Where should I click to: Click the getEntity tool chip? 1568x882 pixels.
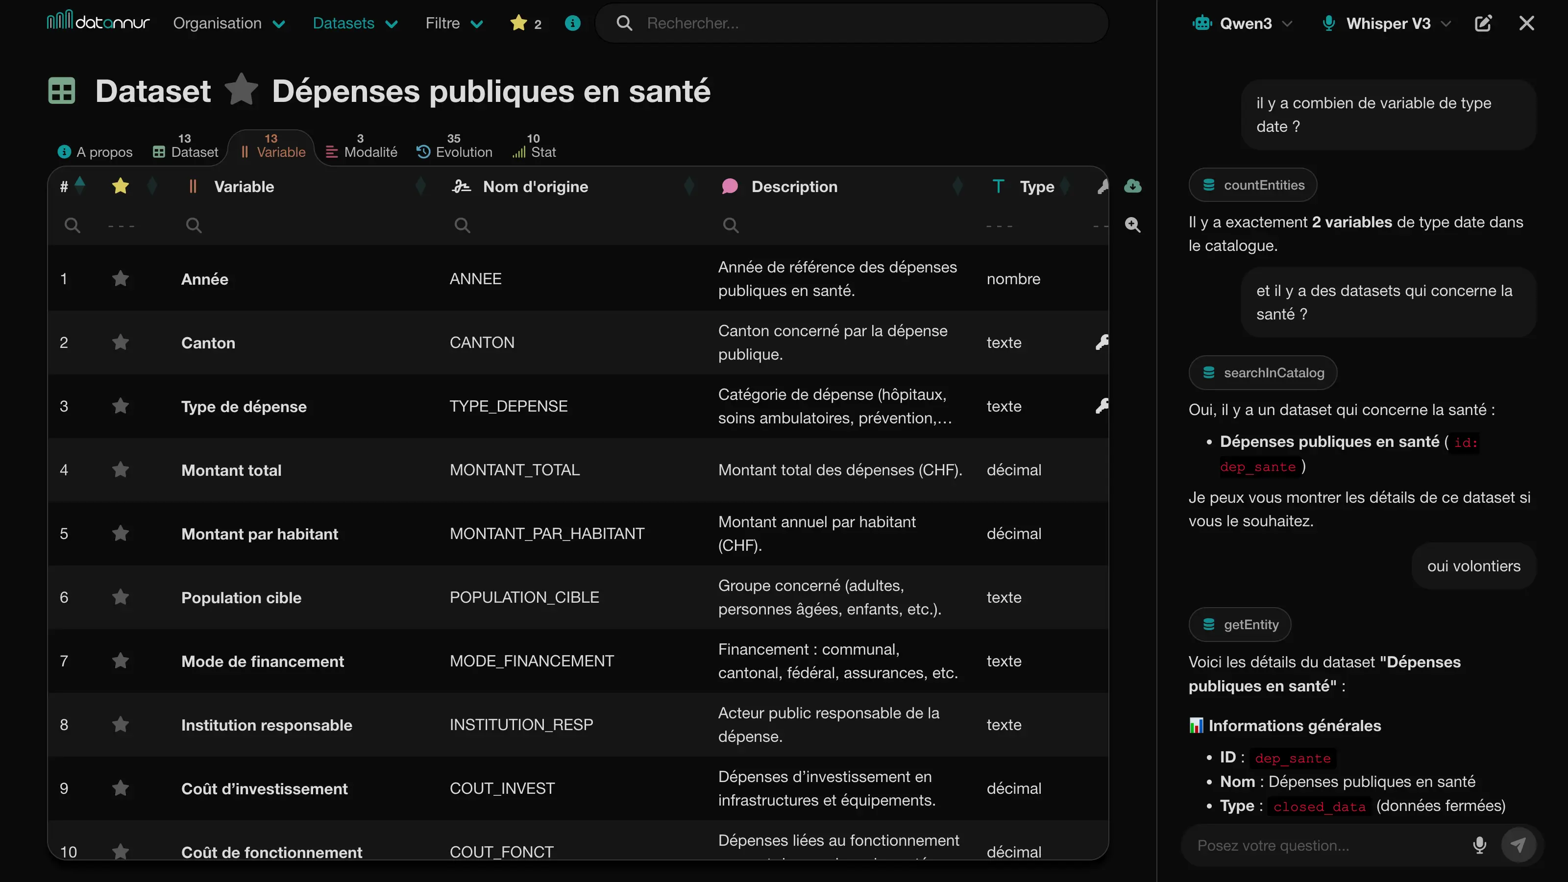click(x=1239, y=625)
